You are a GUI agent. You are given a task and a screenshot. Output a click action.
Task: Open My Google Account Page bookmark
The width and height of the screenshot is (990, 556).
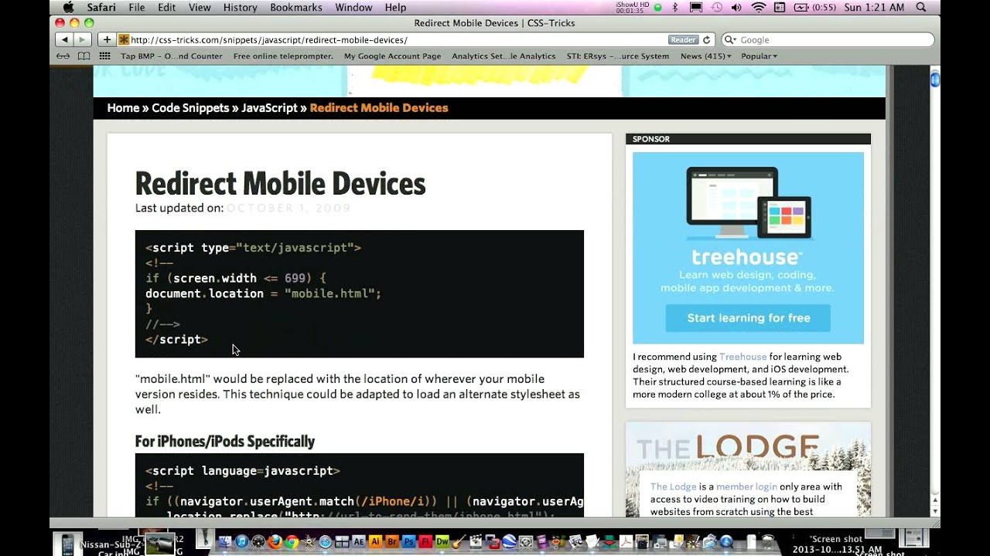click(392, 56)
